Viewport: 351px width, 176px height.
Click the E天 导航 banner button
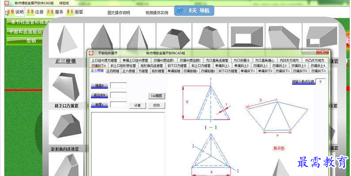click(194, 11)
